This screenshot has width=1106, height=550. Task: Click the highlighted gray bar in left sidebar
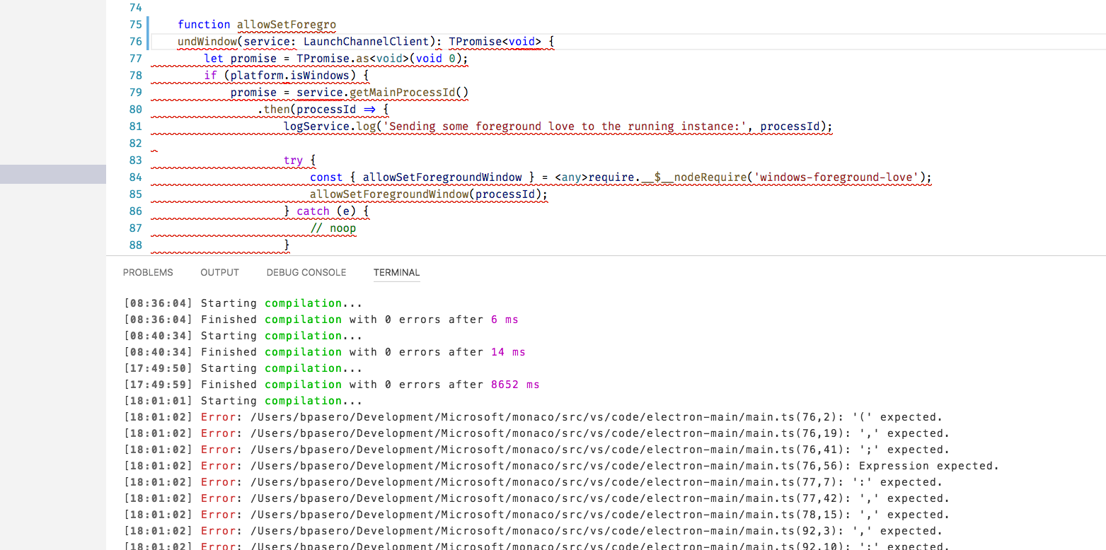tap(53, 174)
